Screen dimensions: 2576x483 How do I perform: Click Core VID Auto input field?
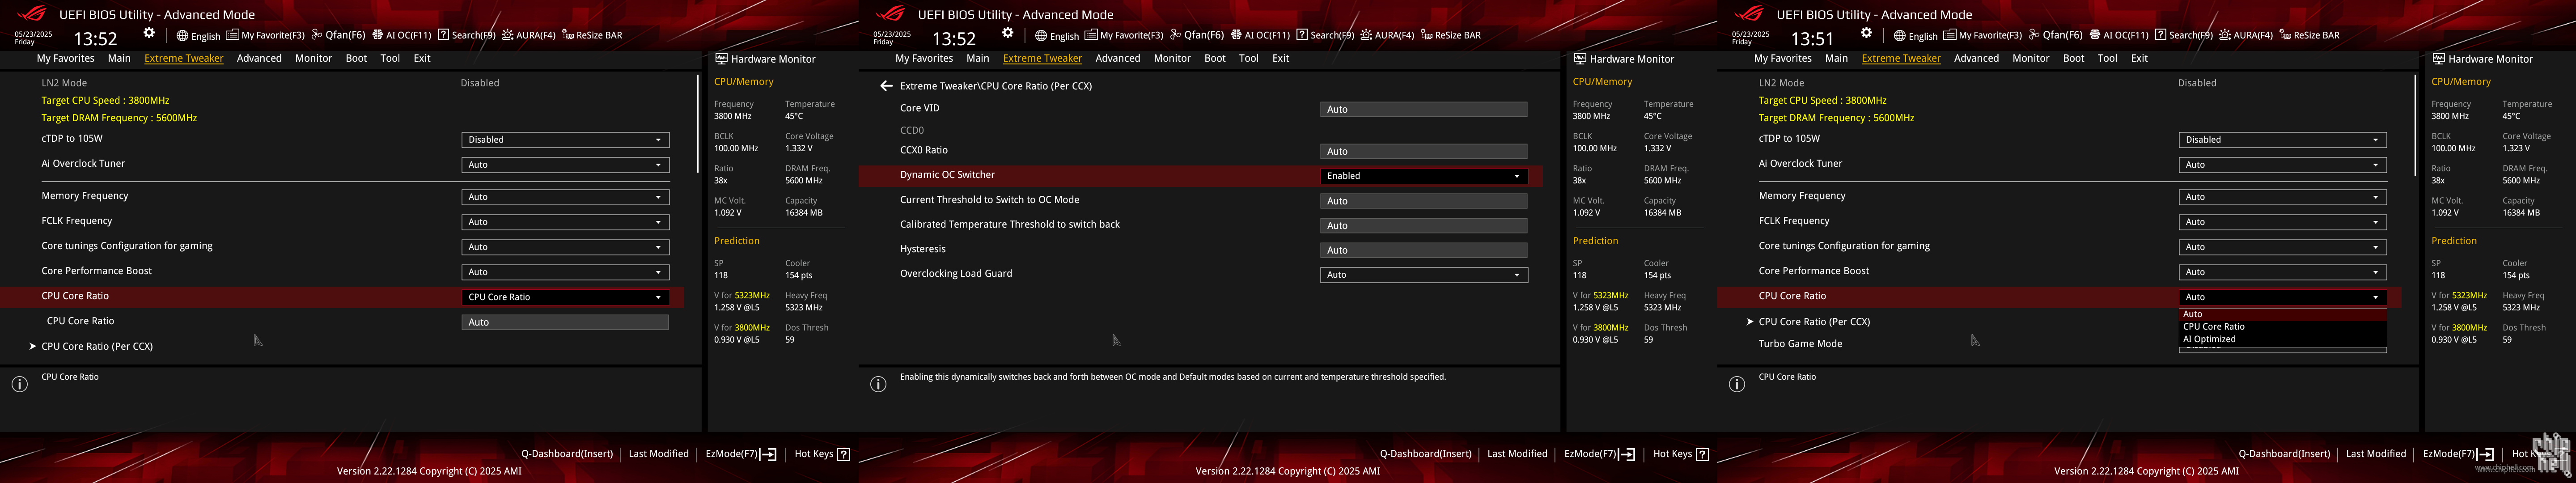pos(1424,110)
